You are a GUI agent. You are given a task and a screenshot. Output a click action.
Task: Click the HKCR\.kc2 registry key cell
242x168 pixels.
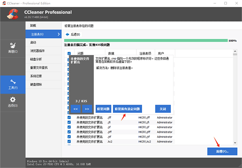click(x=144, y=141)
